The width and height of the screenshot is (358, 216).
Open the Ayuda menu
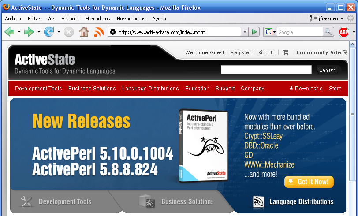tap(159, 19)
